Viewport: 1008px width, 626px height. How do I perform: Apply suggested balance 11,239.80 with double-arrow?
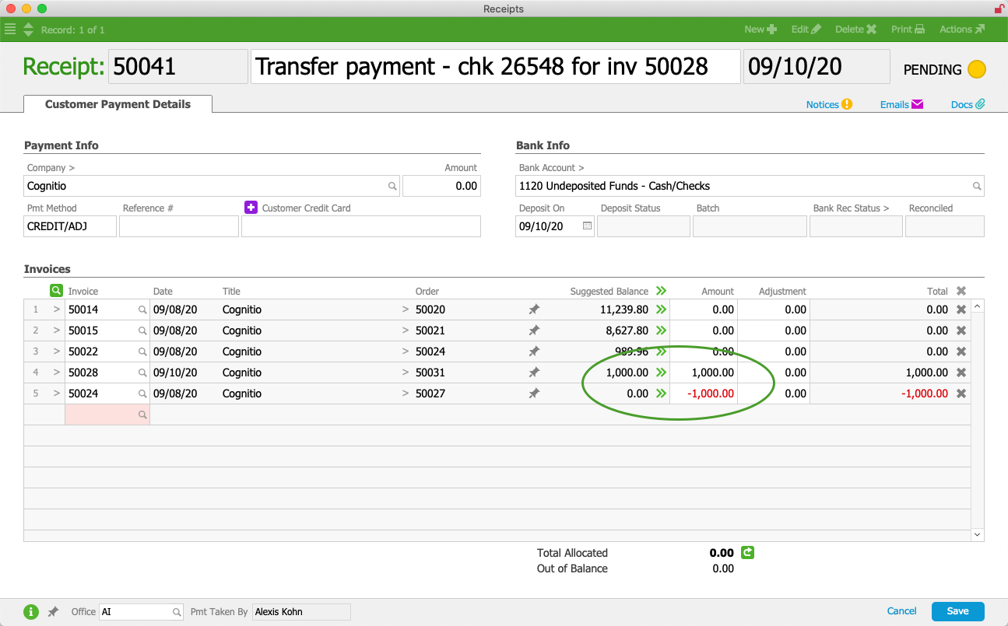coord(661,310)
